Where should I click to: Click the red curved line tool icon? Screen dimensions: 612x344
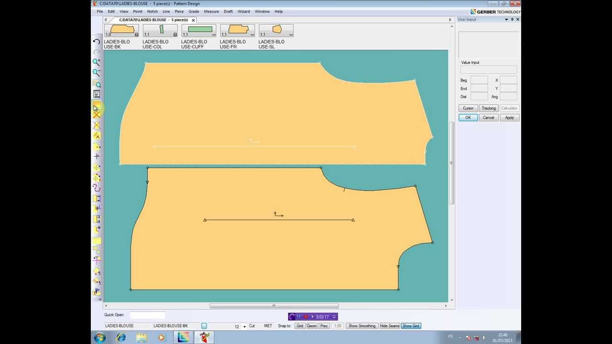coord(97,188)
